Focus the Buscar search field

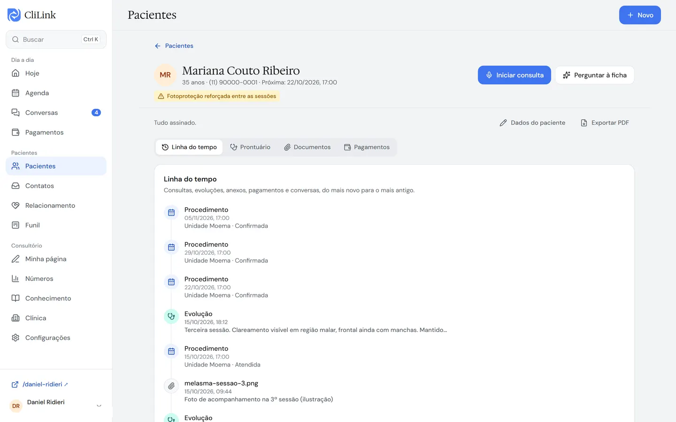point(56,39)
